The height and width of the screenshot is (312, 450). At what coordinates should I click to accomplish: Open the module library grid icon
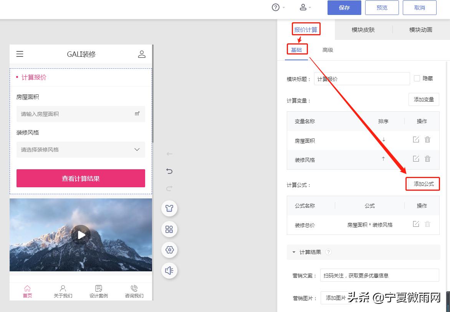169,229
